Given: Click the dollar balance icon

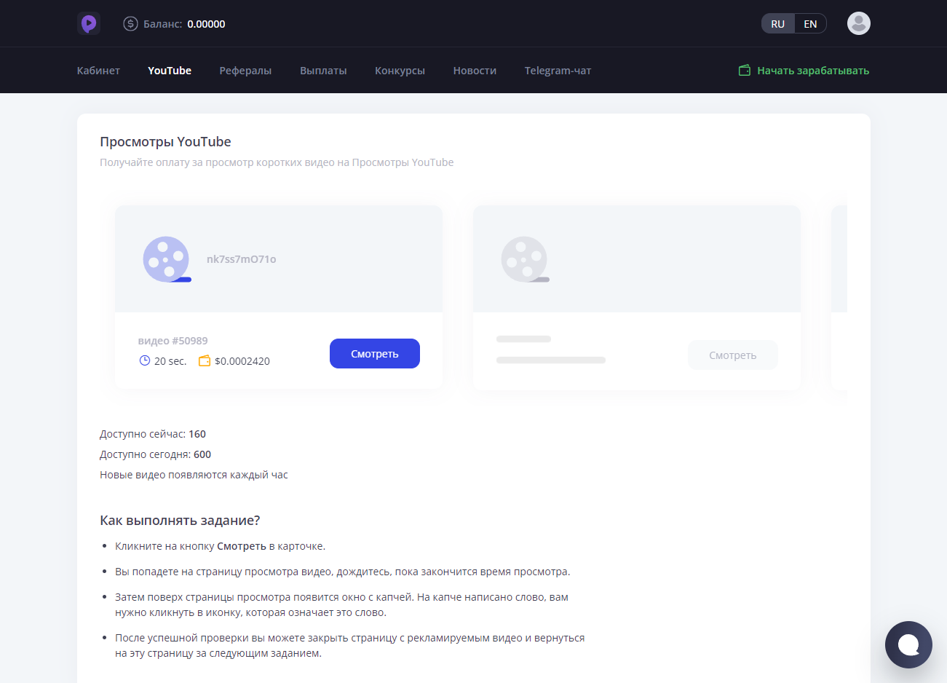Looking at the screenshot, I should click(130, 23).
